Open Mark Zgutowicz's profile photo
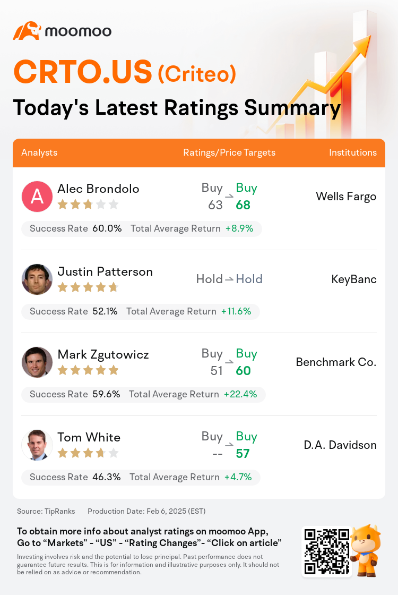The image size is (398, 595). tap(37, 362)
